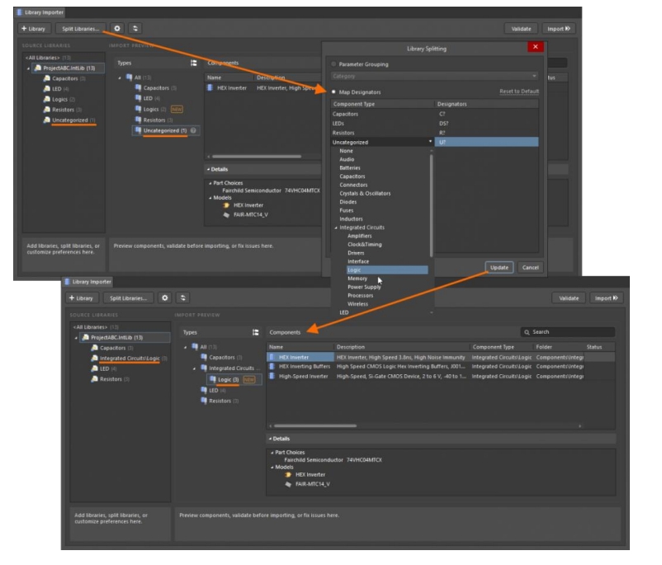
Task: Open Uncategorized component type dropdown arrow
Action: point(430,141)
